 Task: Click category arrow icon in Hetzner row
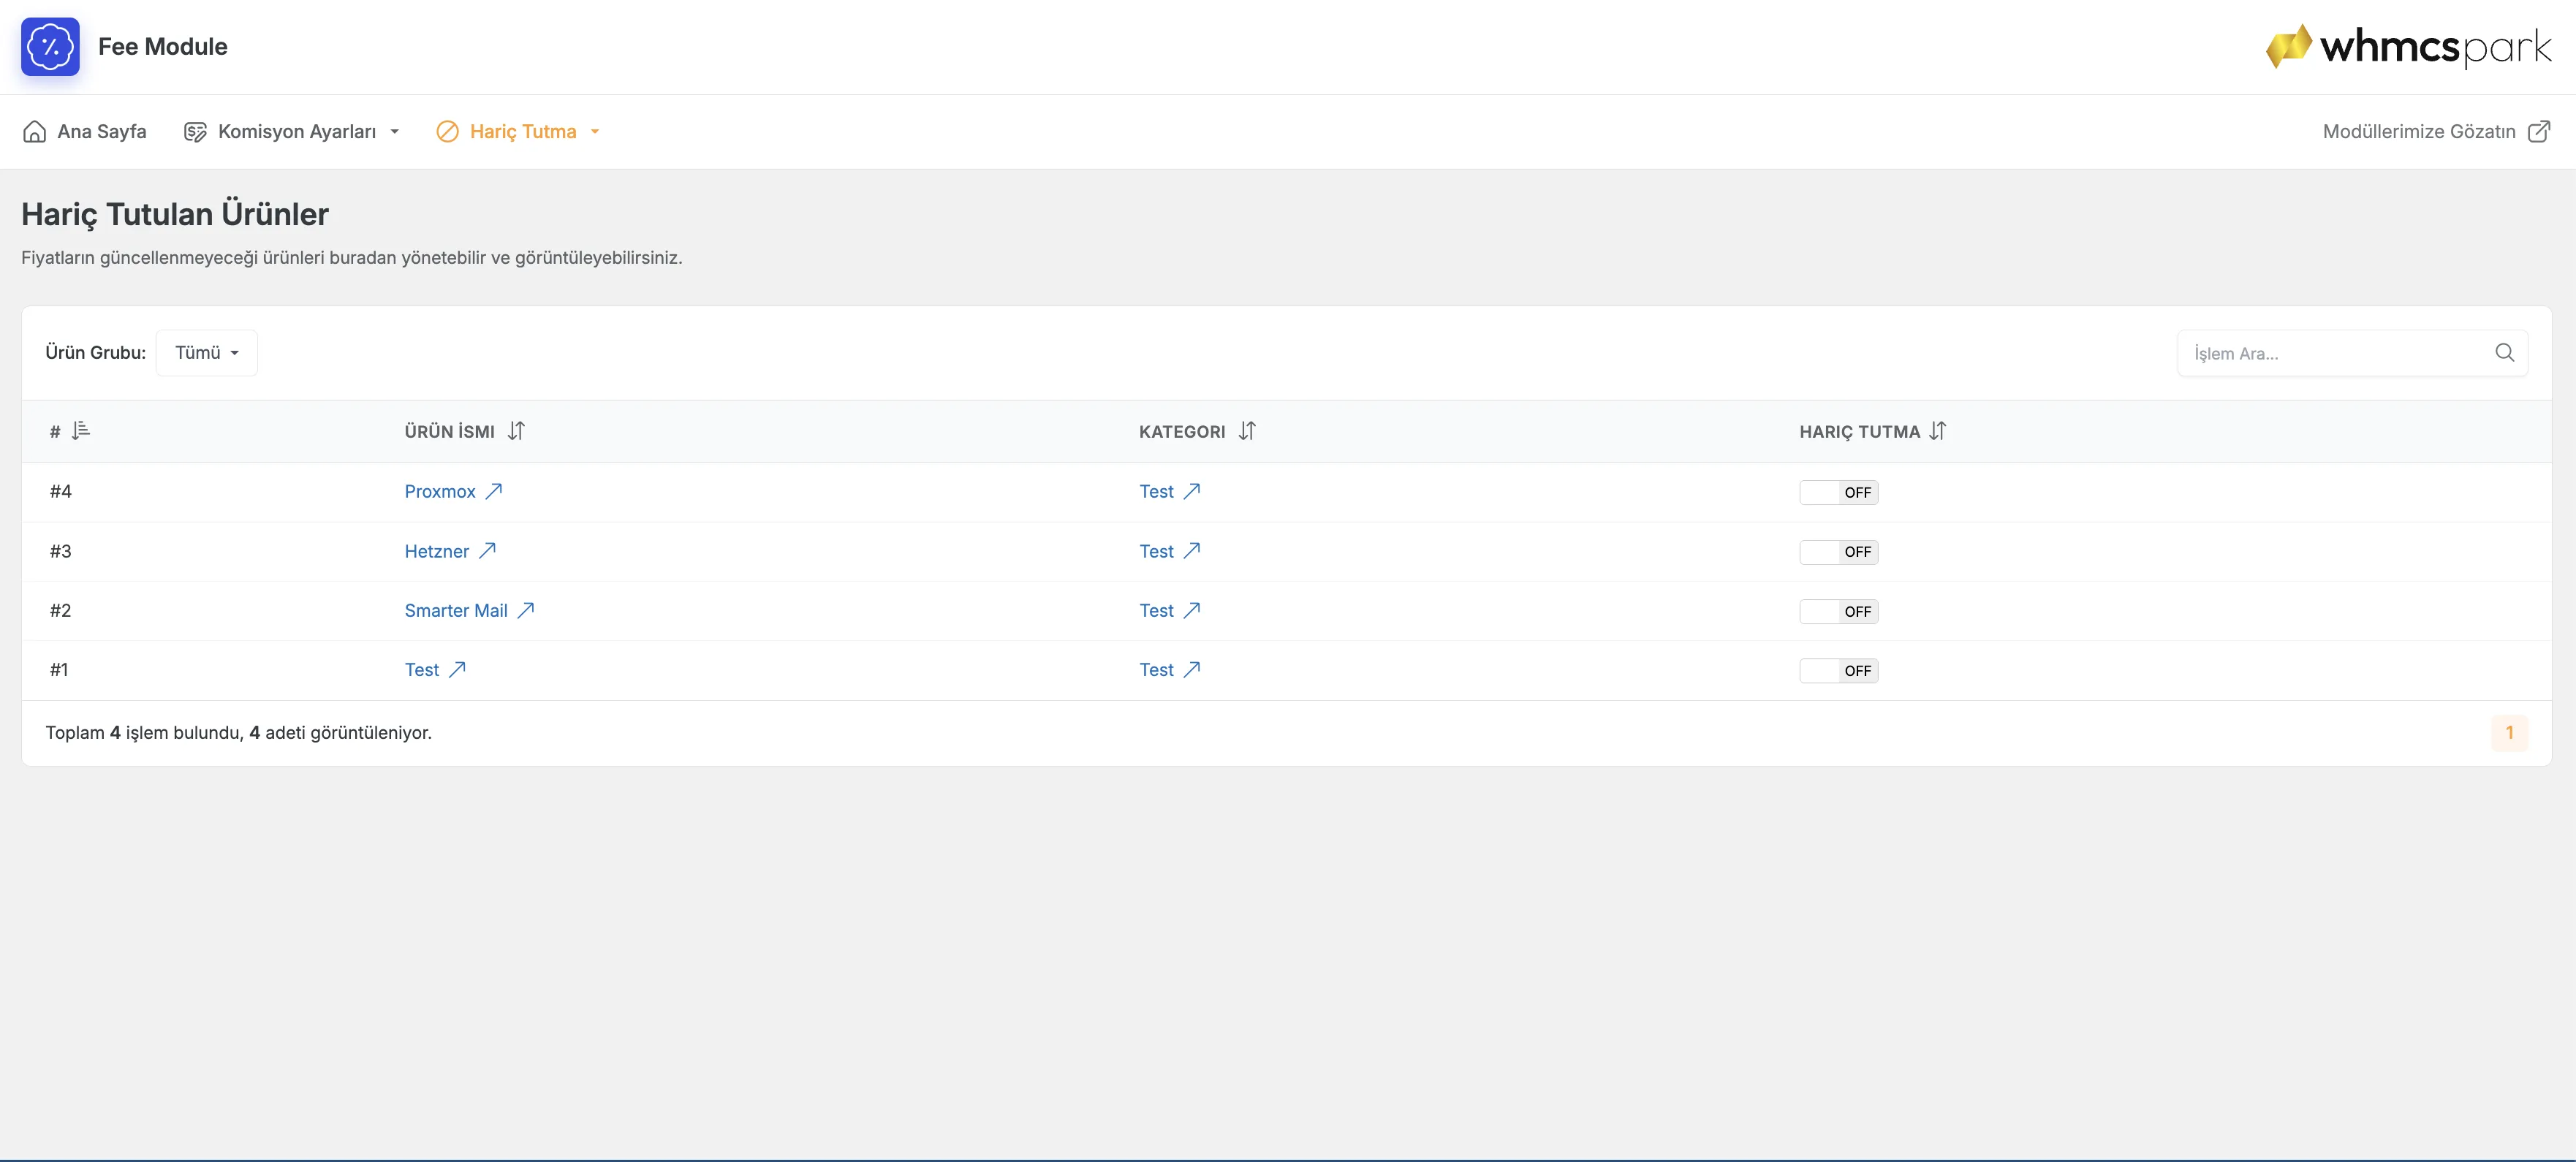[x=1192, y=550]
